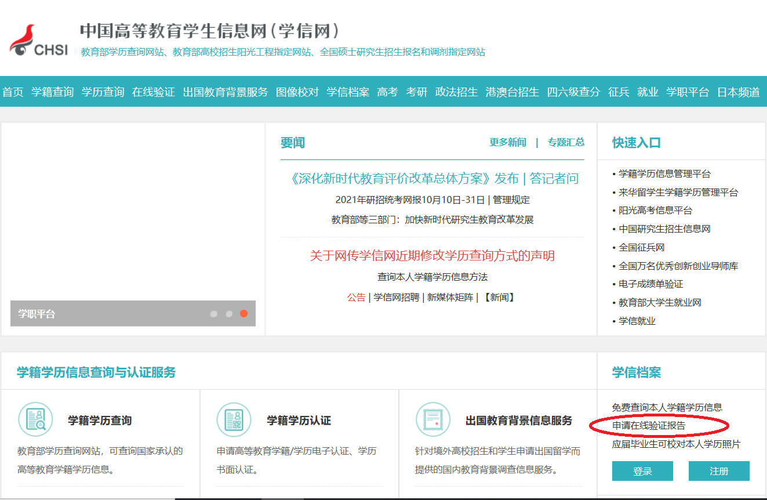Image resolution: width=767 pixels, height=500 pixels.
Task: Open 全国征兵网 quick link
Action: pyautogui.click(x=641, y=247)
